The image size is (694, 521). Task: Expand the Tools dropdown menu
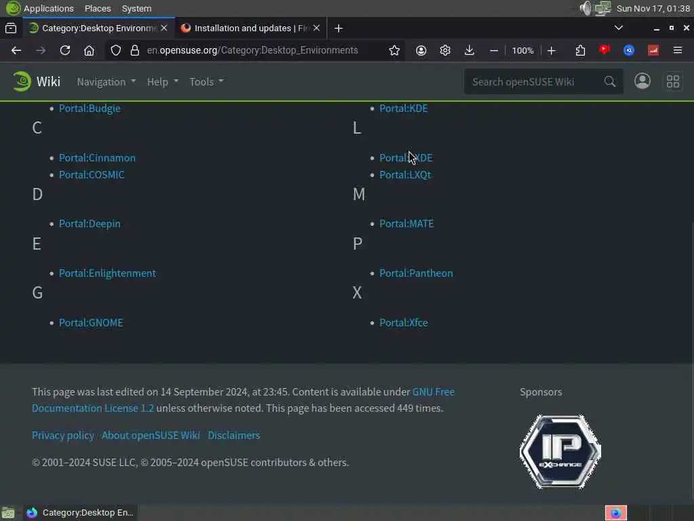[206, 82]
